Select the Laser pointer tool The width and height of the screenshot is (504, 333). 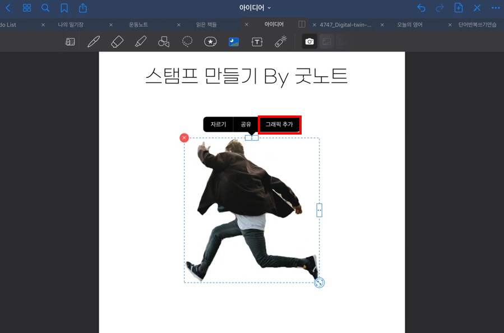281,42
